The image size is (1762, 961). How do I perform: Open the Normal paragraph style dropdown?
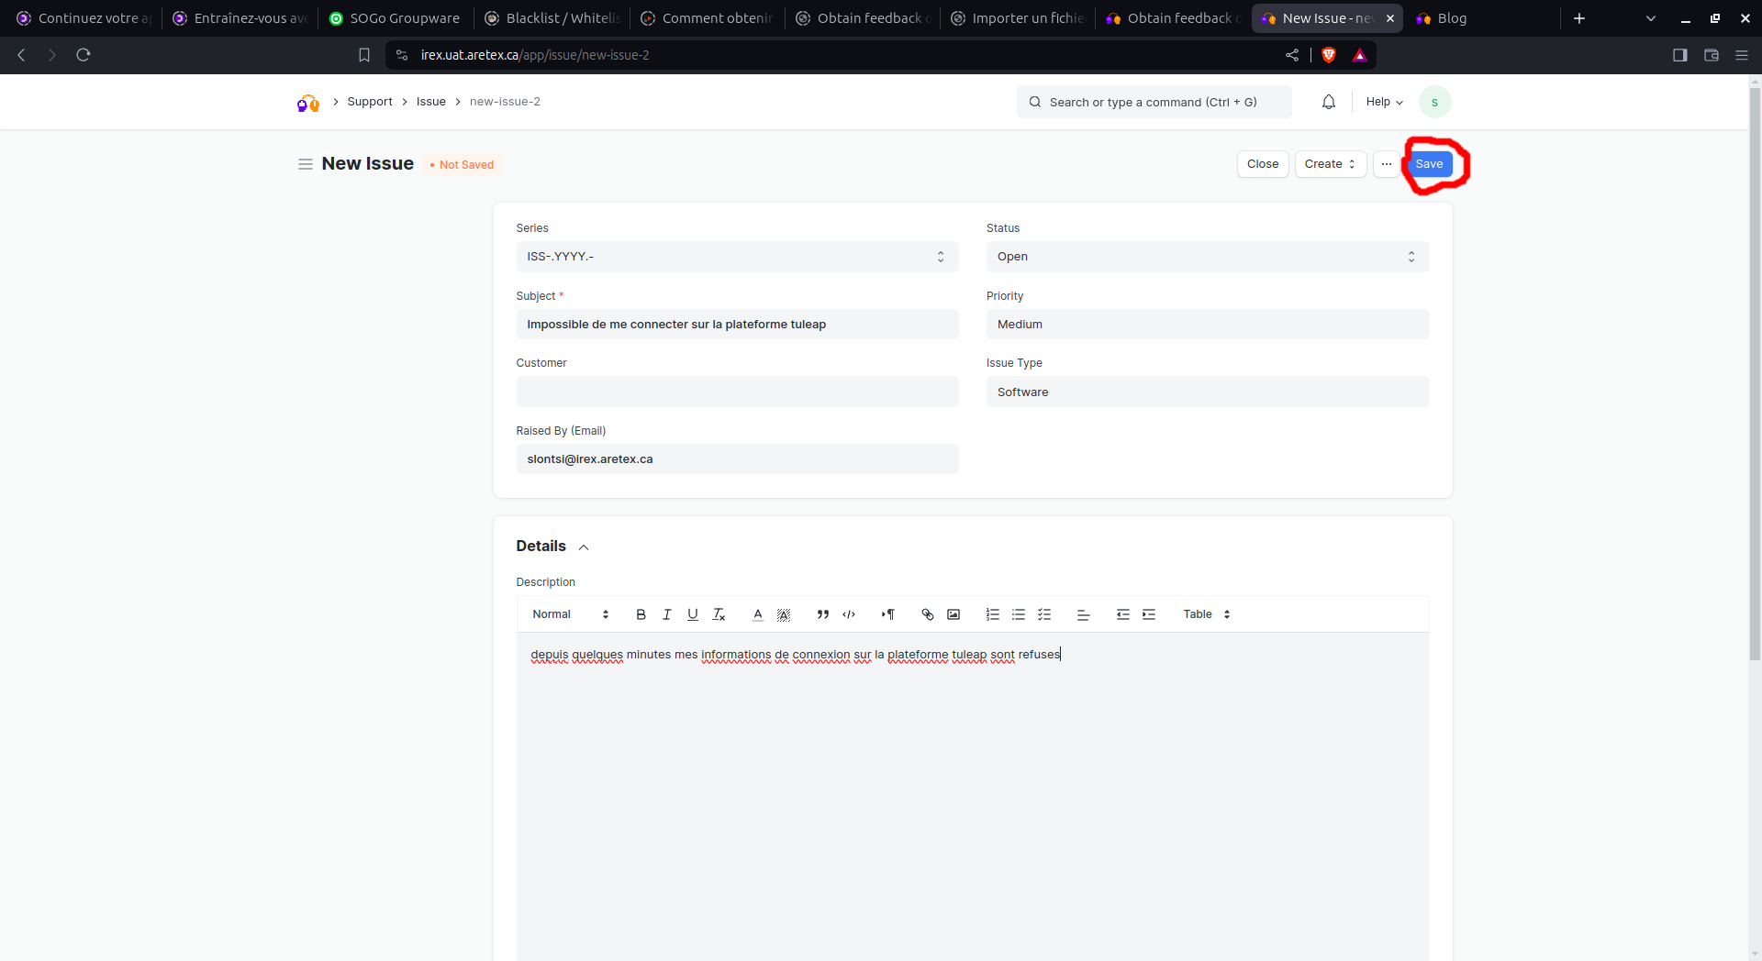coord(571,614)
